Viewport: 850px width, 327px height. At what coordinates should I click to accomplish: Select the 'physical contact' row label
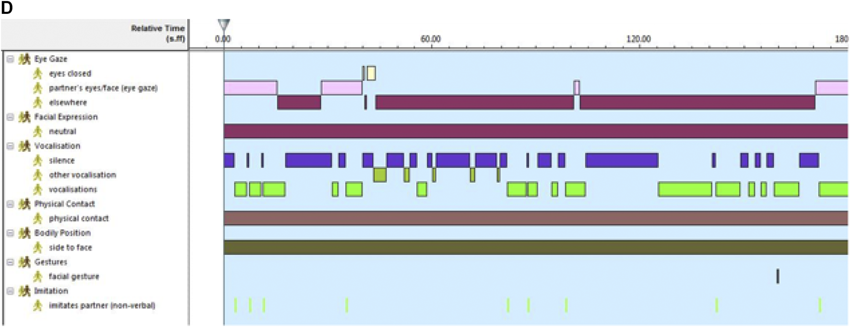tap(79, 219)
